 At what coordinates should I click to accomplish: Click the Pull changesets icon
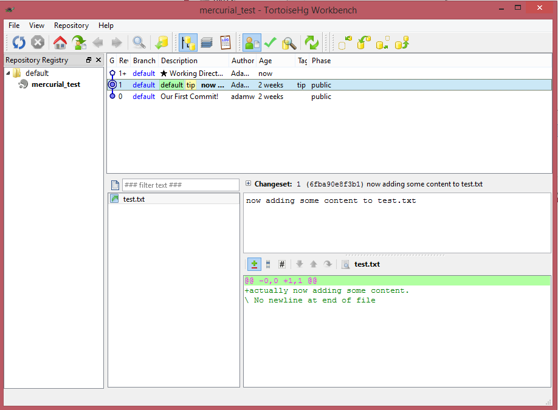[x=363, y=43]
